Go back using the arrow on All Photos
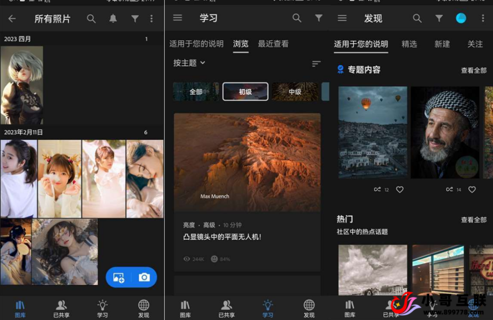 point(12,19)
